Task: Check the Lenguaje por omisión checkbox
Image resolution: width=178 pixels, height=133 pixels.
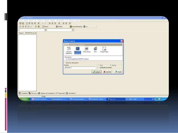Action: [98, 67]
